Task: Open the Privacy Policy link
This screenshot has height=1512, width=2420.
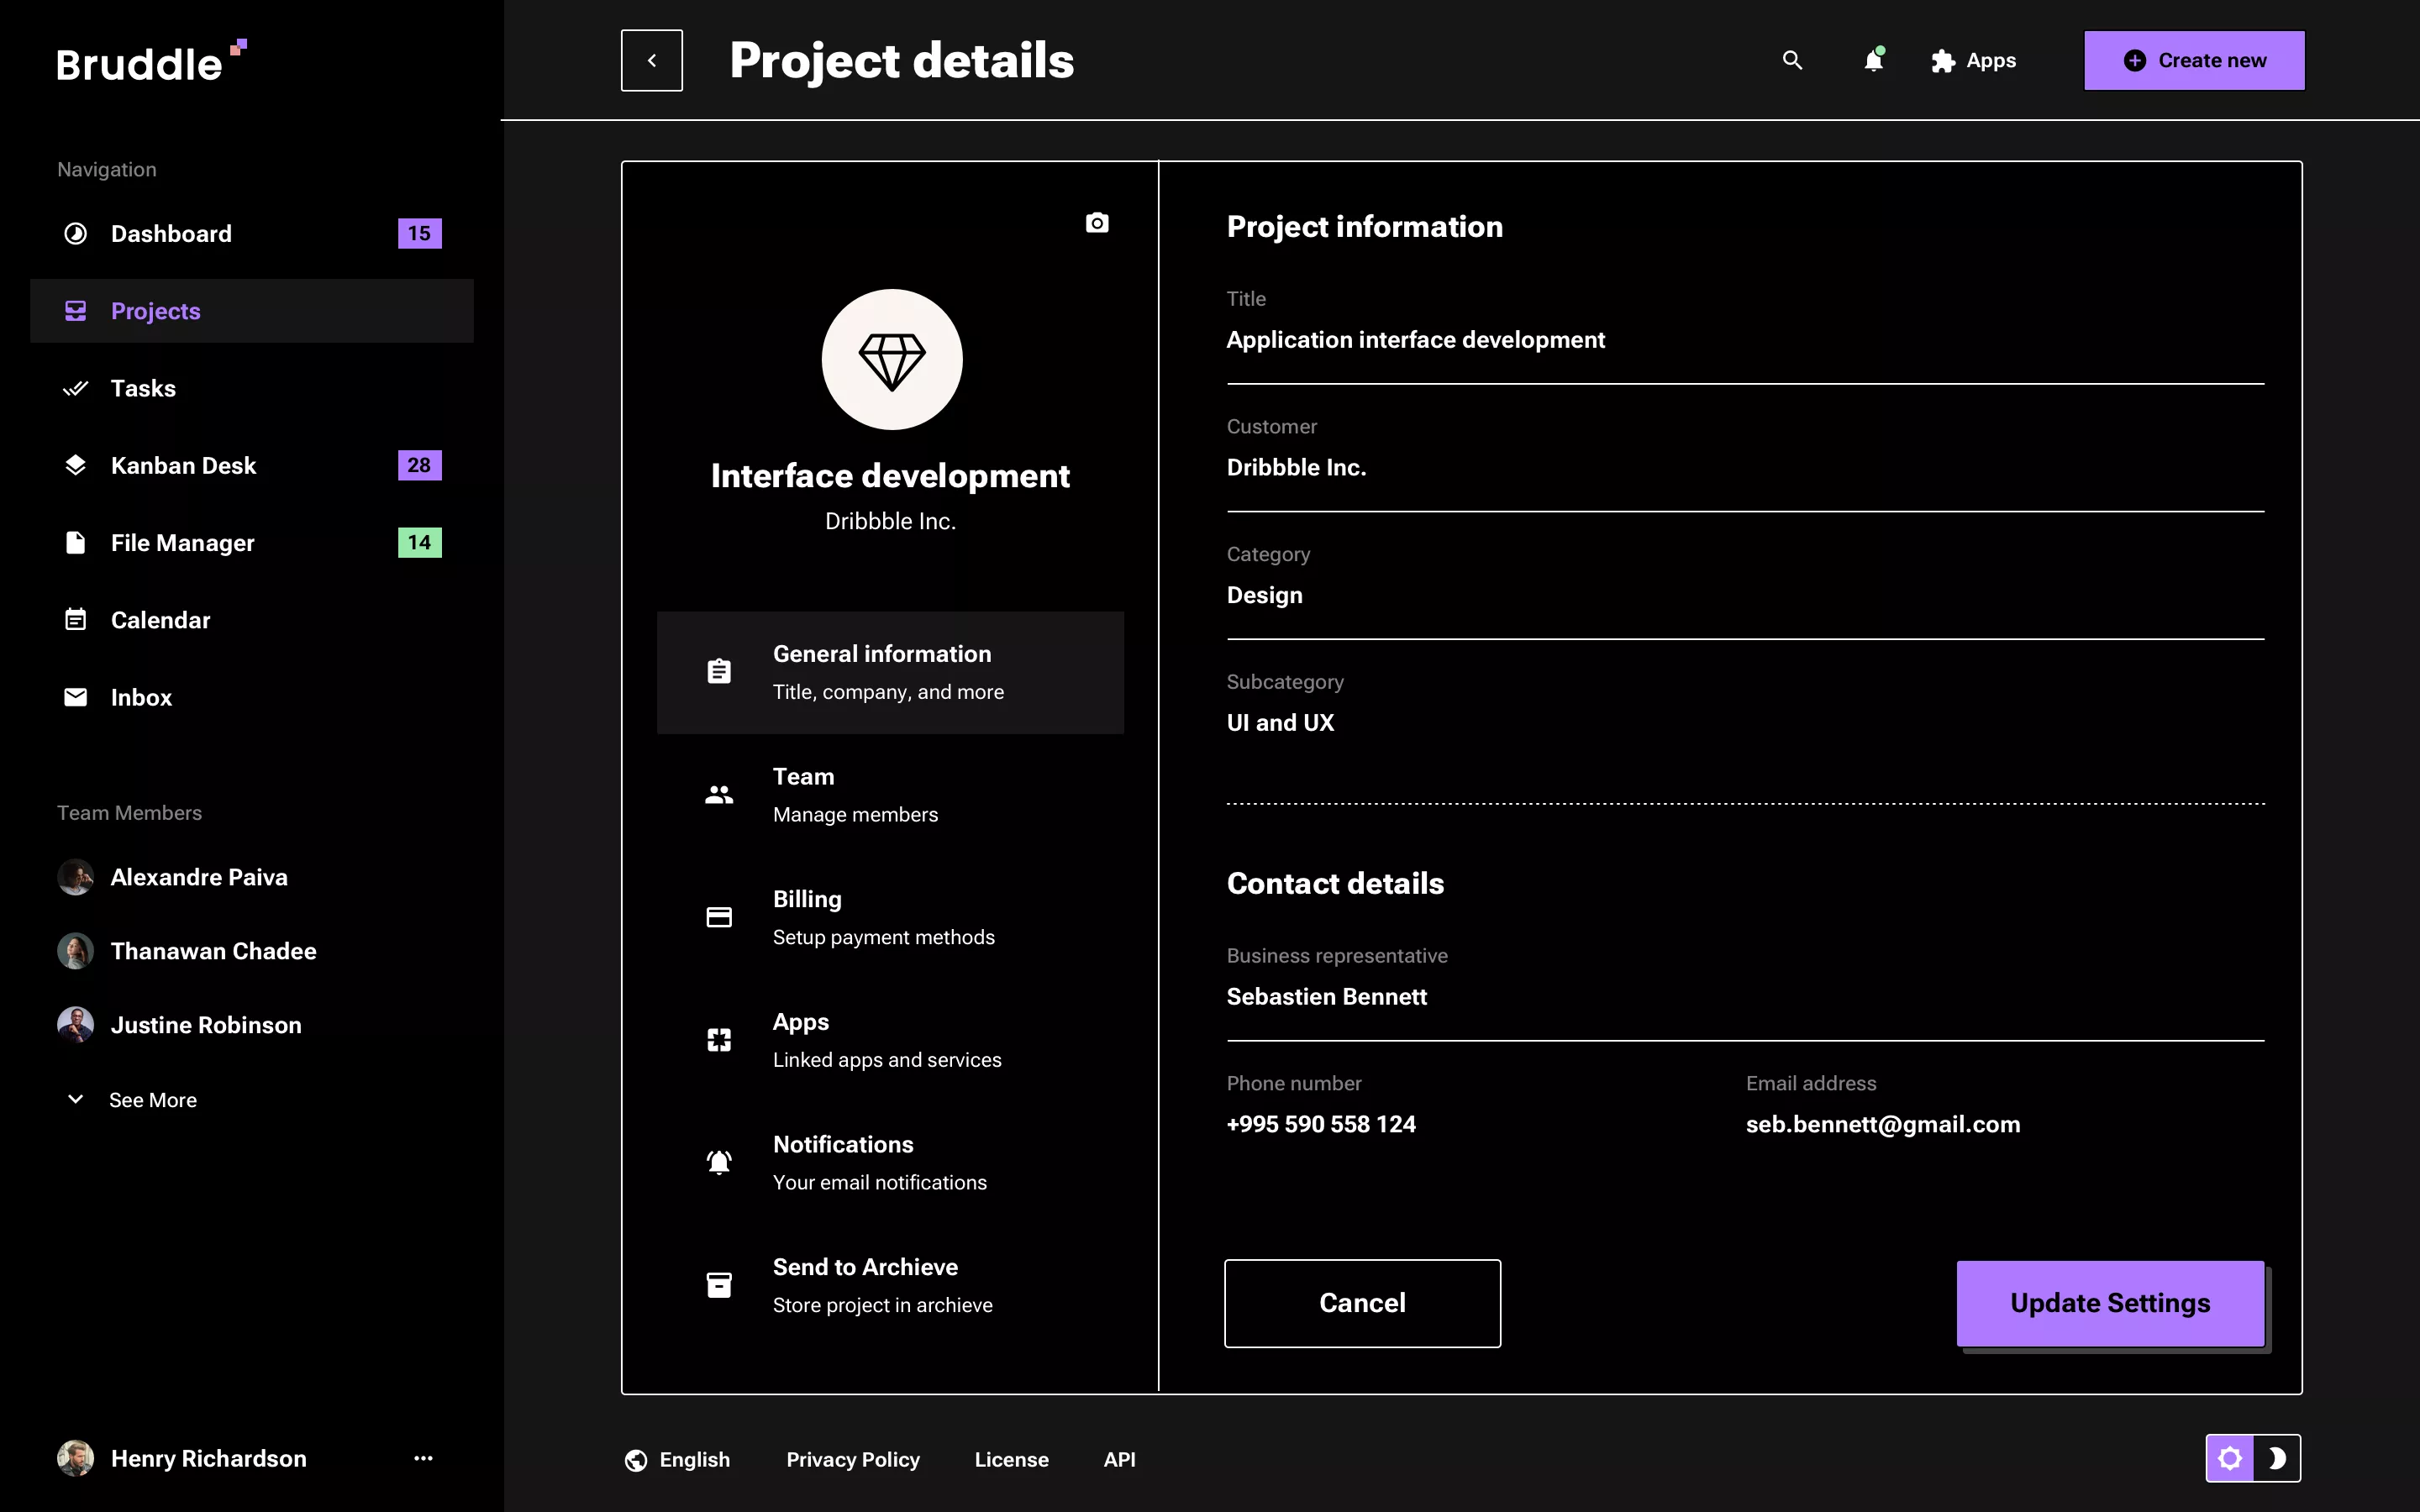Action: [x=852, y=1459]
